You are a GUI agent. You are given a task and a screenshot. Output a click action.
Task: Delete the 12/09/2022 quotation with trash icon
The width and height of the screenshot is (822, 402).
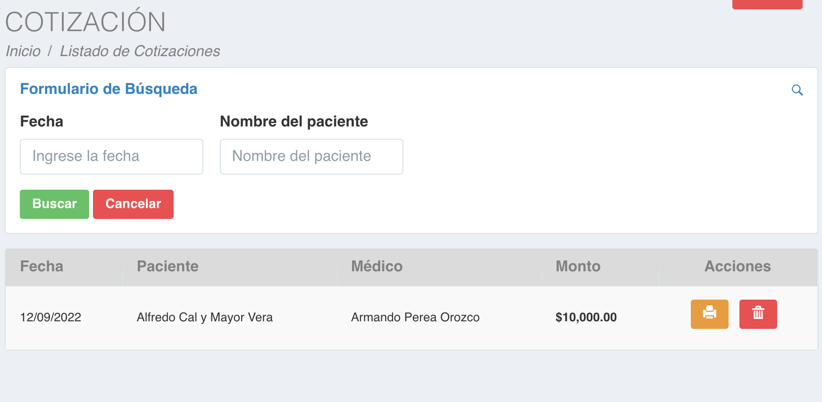tap(758, 314)
